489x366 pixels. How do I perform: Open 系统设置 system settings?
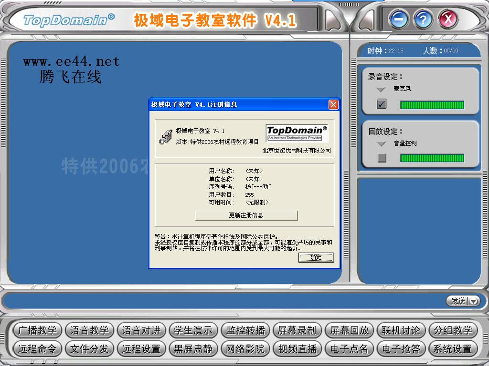point(452,348)
